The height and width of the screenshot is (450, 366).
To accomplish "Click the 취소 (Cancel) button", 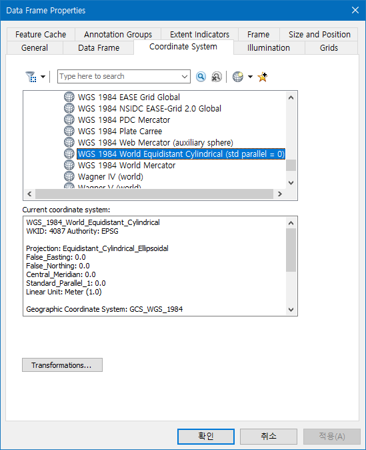I will click(268, 437).
